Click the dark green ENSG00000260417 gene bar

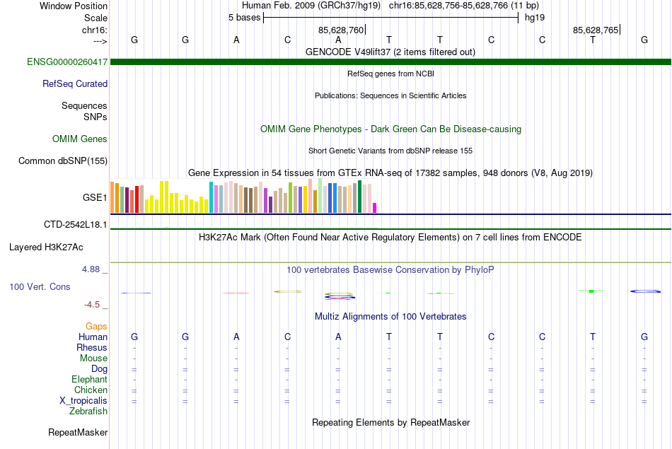390,62
